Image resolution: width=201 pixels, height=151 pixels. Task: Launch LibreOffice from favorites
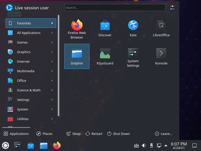pyautogui.click(x=161, y=28)
